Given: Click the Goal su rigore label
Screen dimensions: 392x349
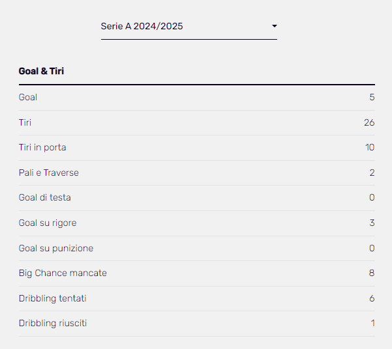Looking at the screenshot, I should [48, 223].
